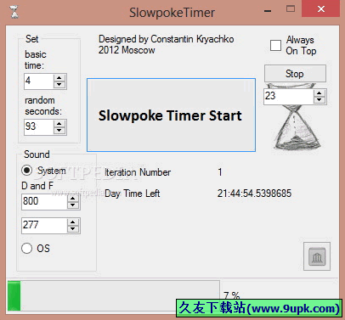Click the D and F label
The height and width of the screenshot is (320, 345).
coord(37,186)
